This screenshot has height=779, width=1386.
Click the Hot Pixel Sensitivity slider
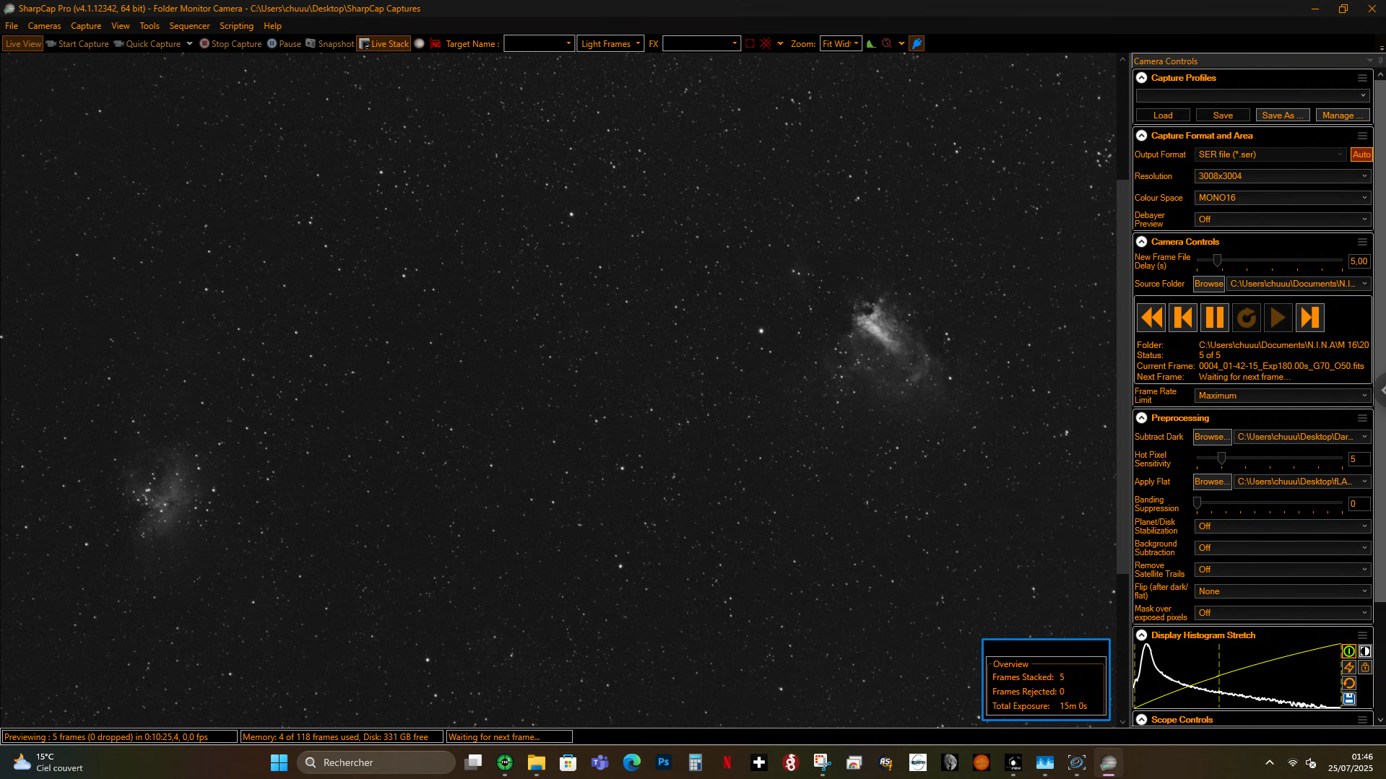(x=1269, y=458)
